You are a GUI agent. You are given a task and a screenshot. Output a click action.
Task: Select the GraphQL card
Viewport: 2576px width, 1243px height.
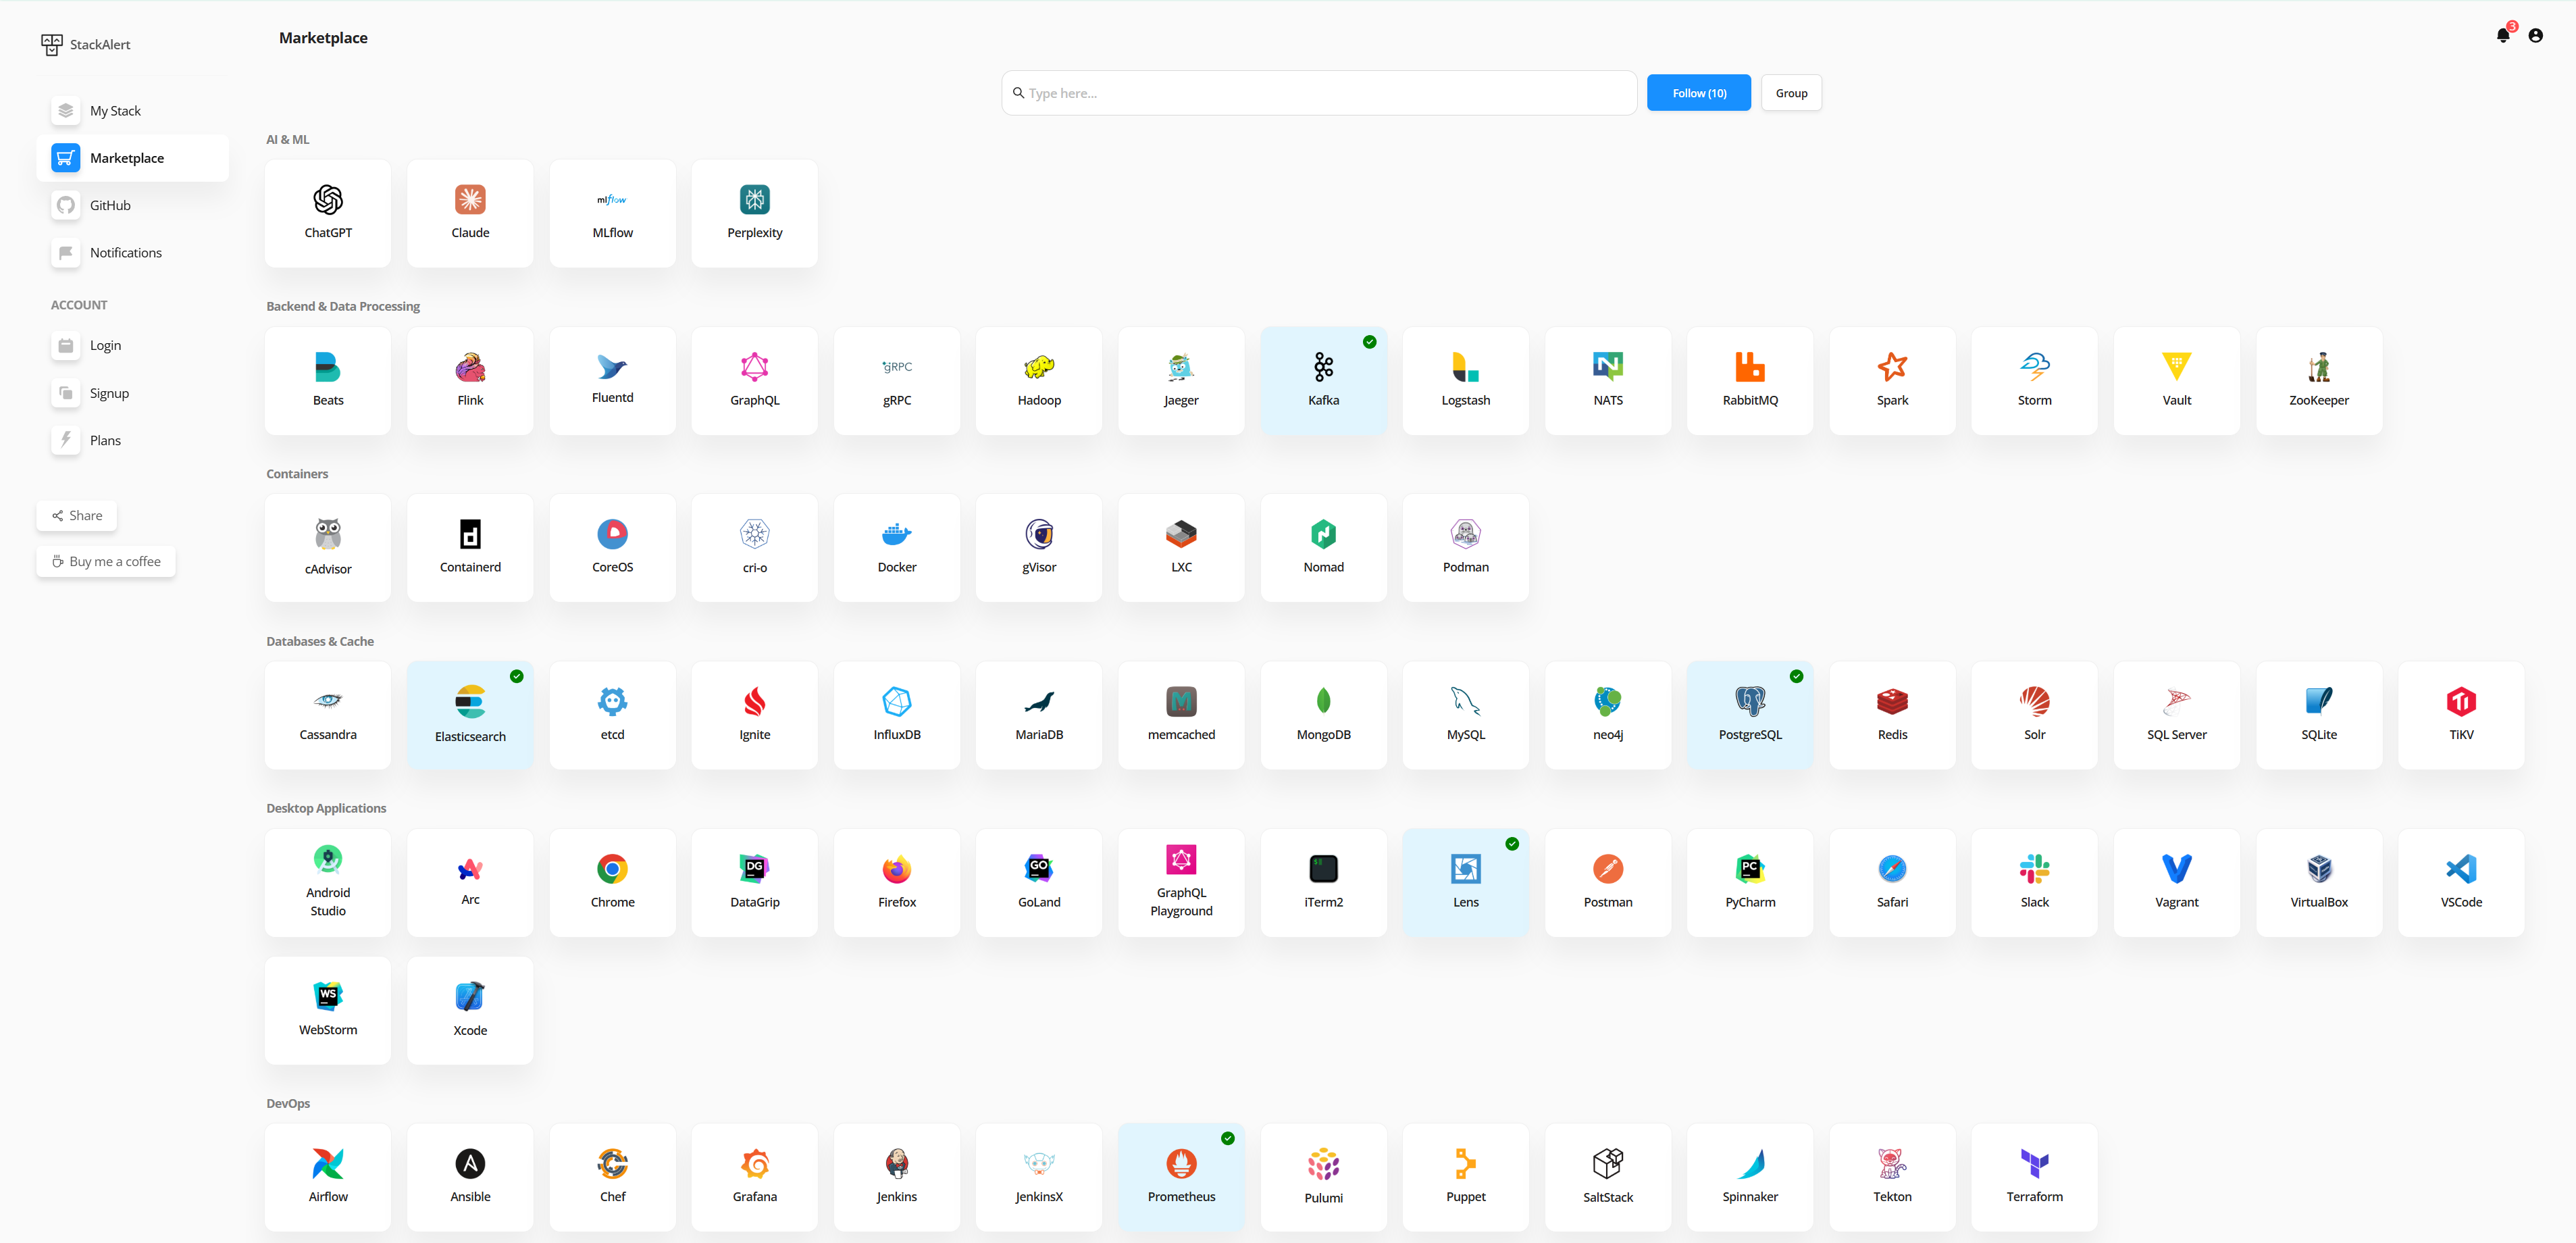point(754,381)
